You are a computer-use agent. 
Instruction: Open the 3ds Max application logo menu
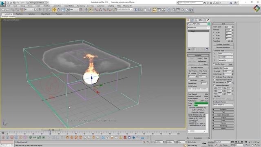tap(2, 3)
